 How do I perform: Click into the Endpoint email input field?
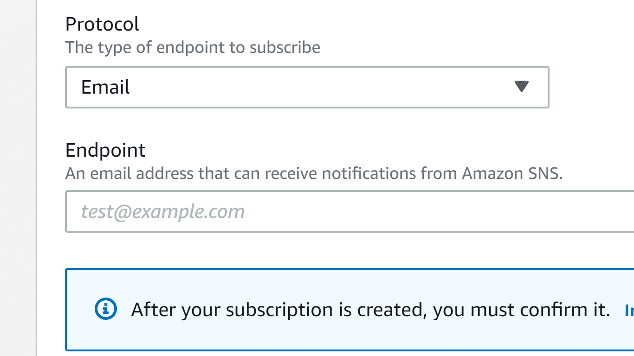[348, 211]
